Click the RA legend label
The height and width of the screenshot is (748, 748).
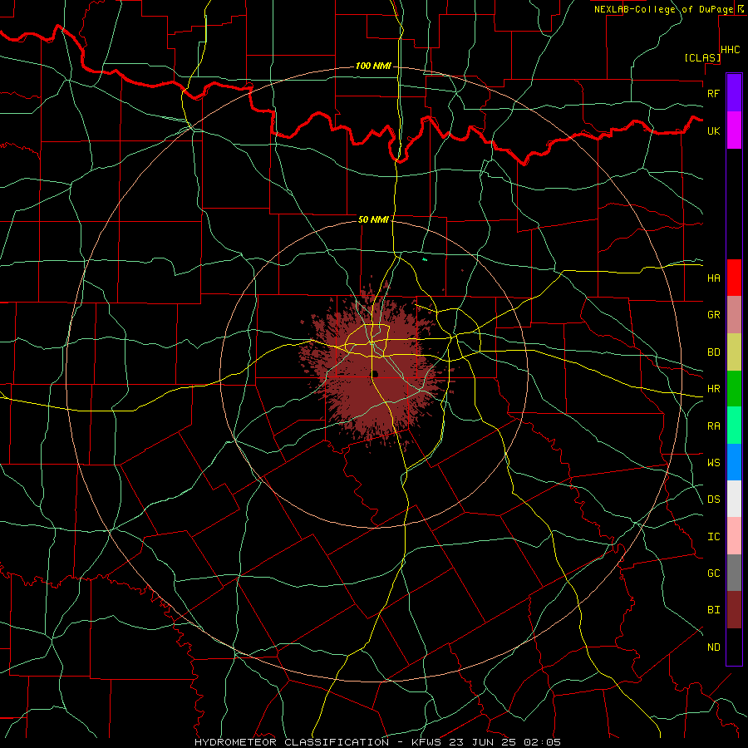click(x=713, y=426)
